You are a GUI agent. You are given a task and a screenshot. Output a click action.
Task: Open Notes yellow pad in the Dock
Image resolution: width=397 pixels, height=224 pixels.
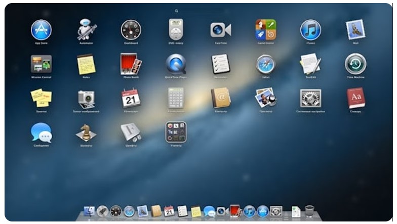point(196,211)
